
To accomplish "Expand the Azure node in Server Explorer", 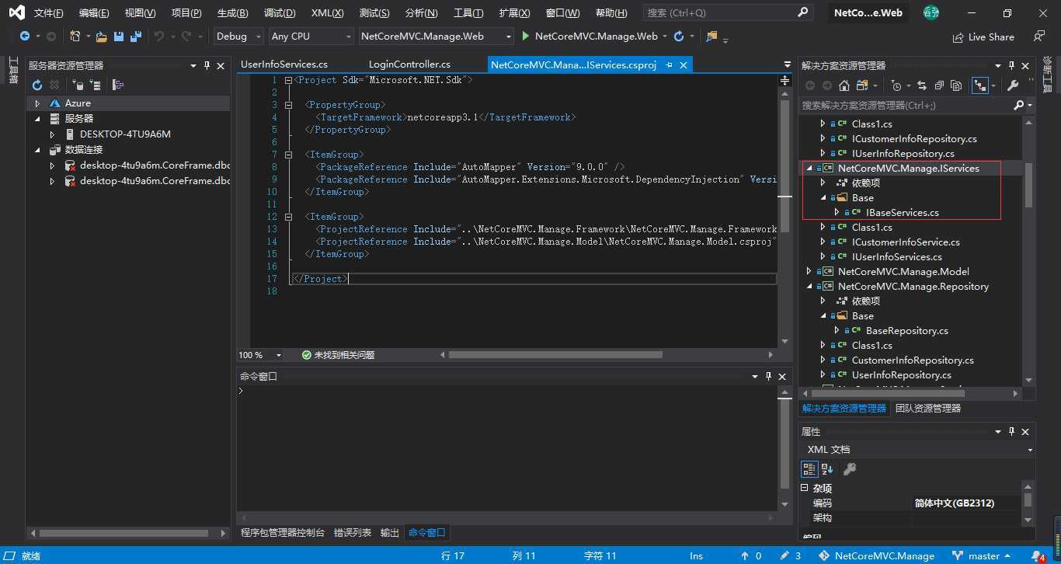I will (37, 103).
